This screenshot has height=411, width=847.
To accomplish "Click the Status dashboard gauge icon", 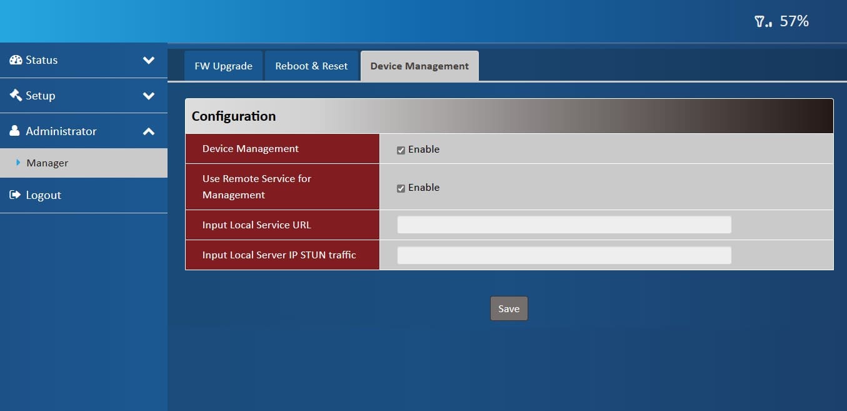I will (x=16, y=60).
